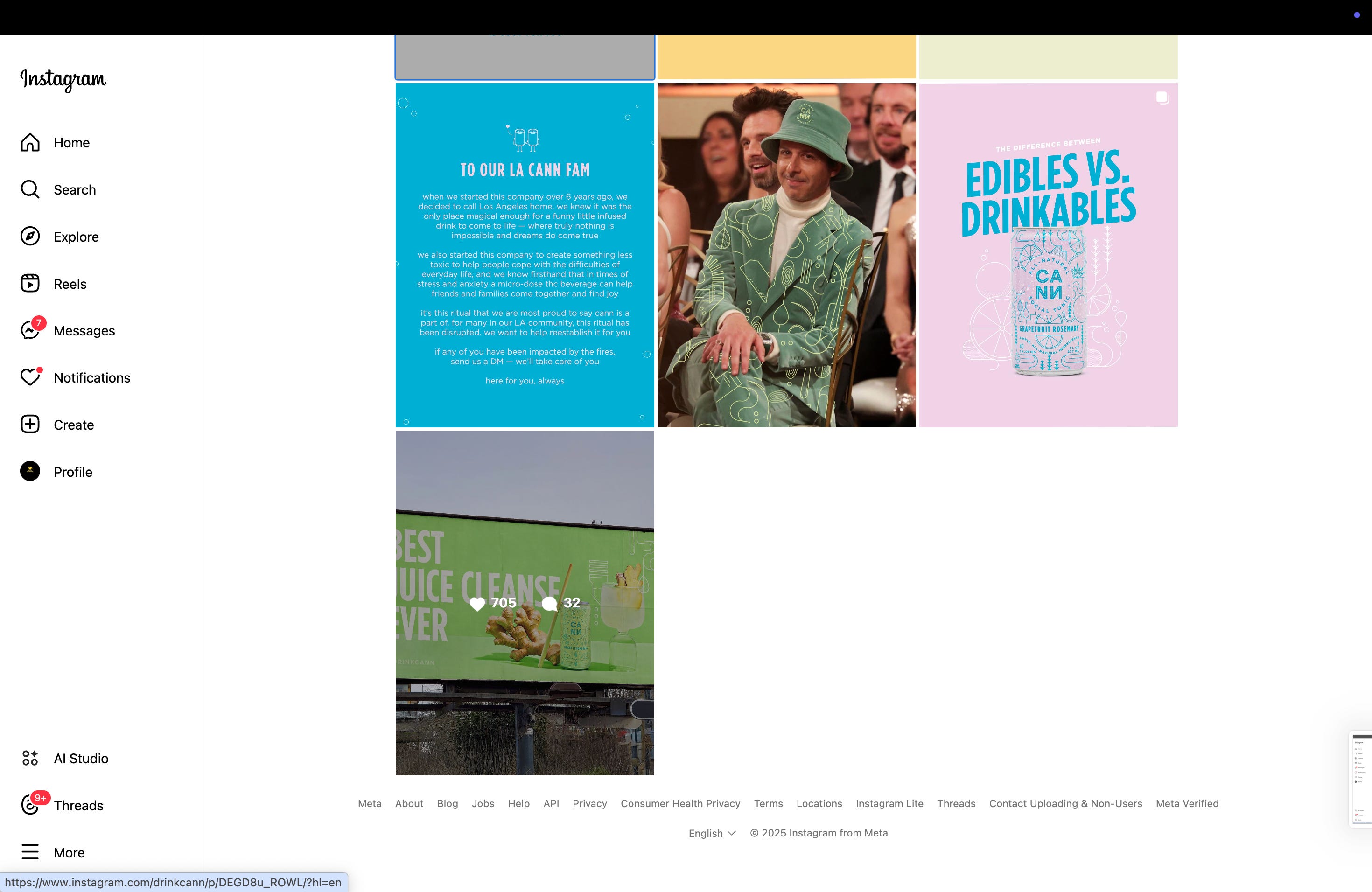Open the green patterned suit photo post
Viewport: 1372px width, 892px height.
coord(786,255)
